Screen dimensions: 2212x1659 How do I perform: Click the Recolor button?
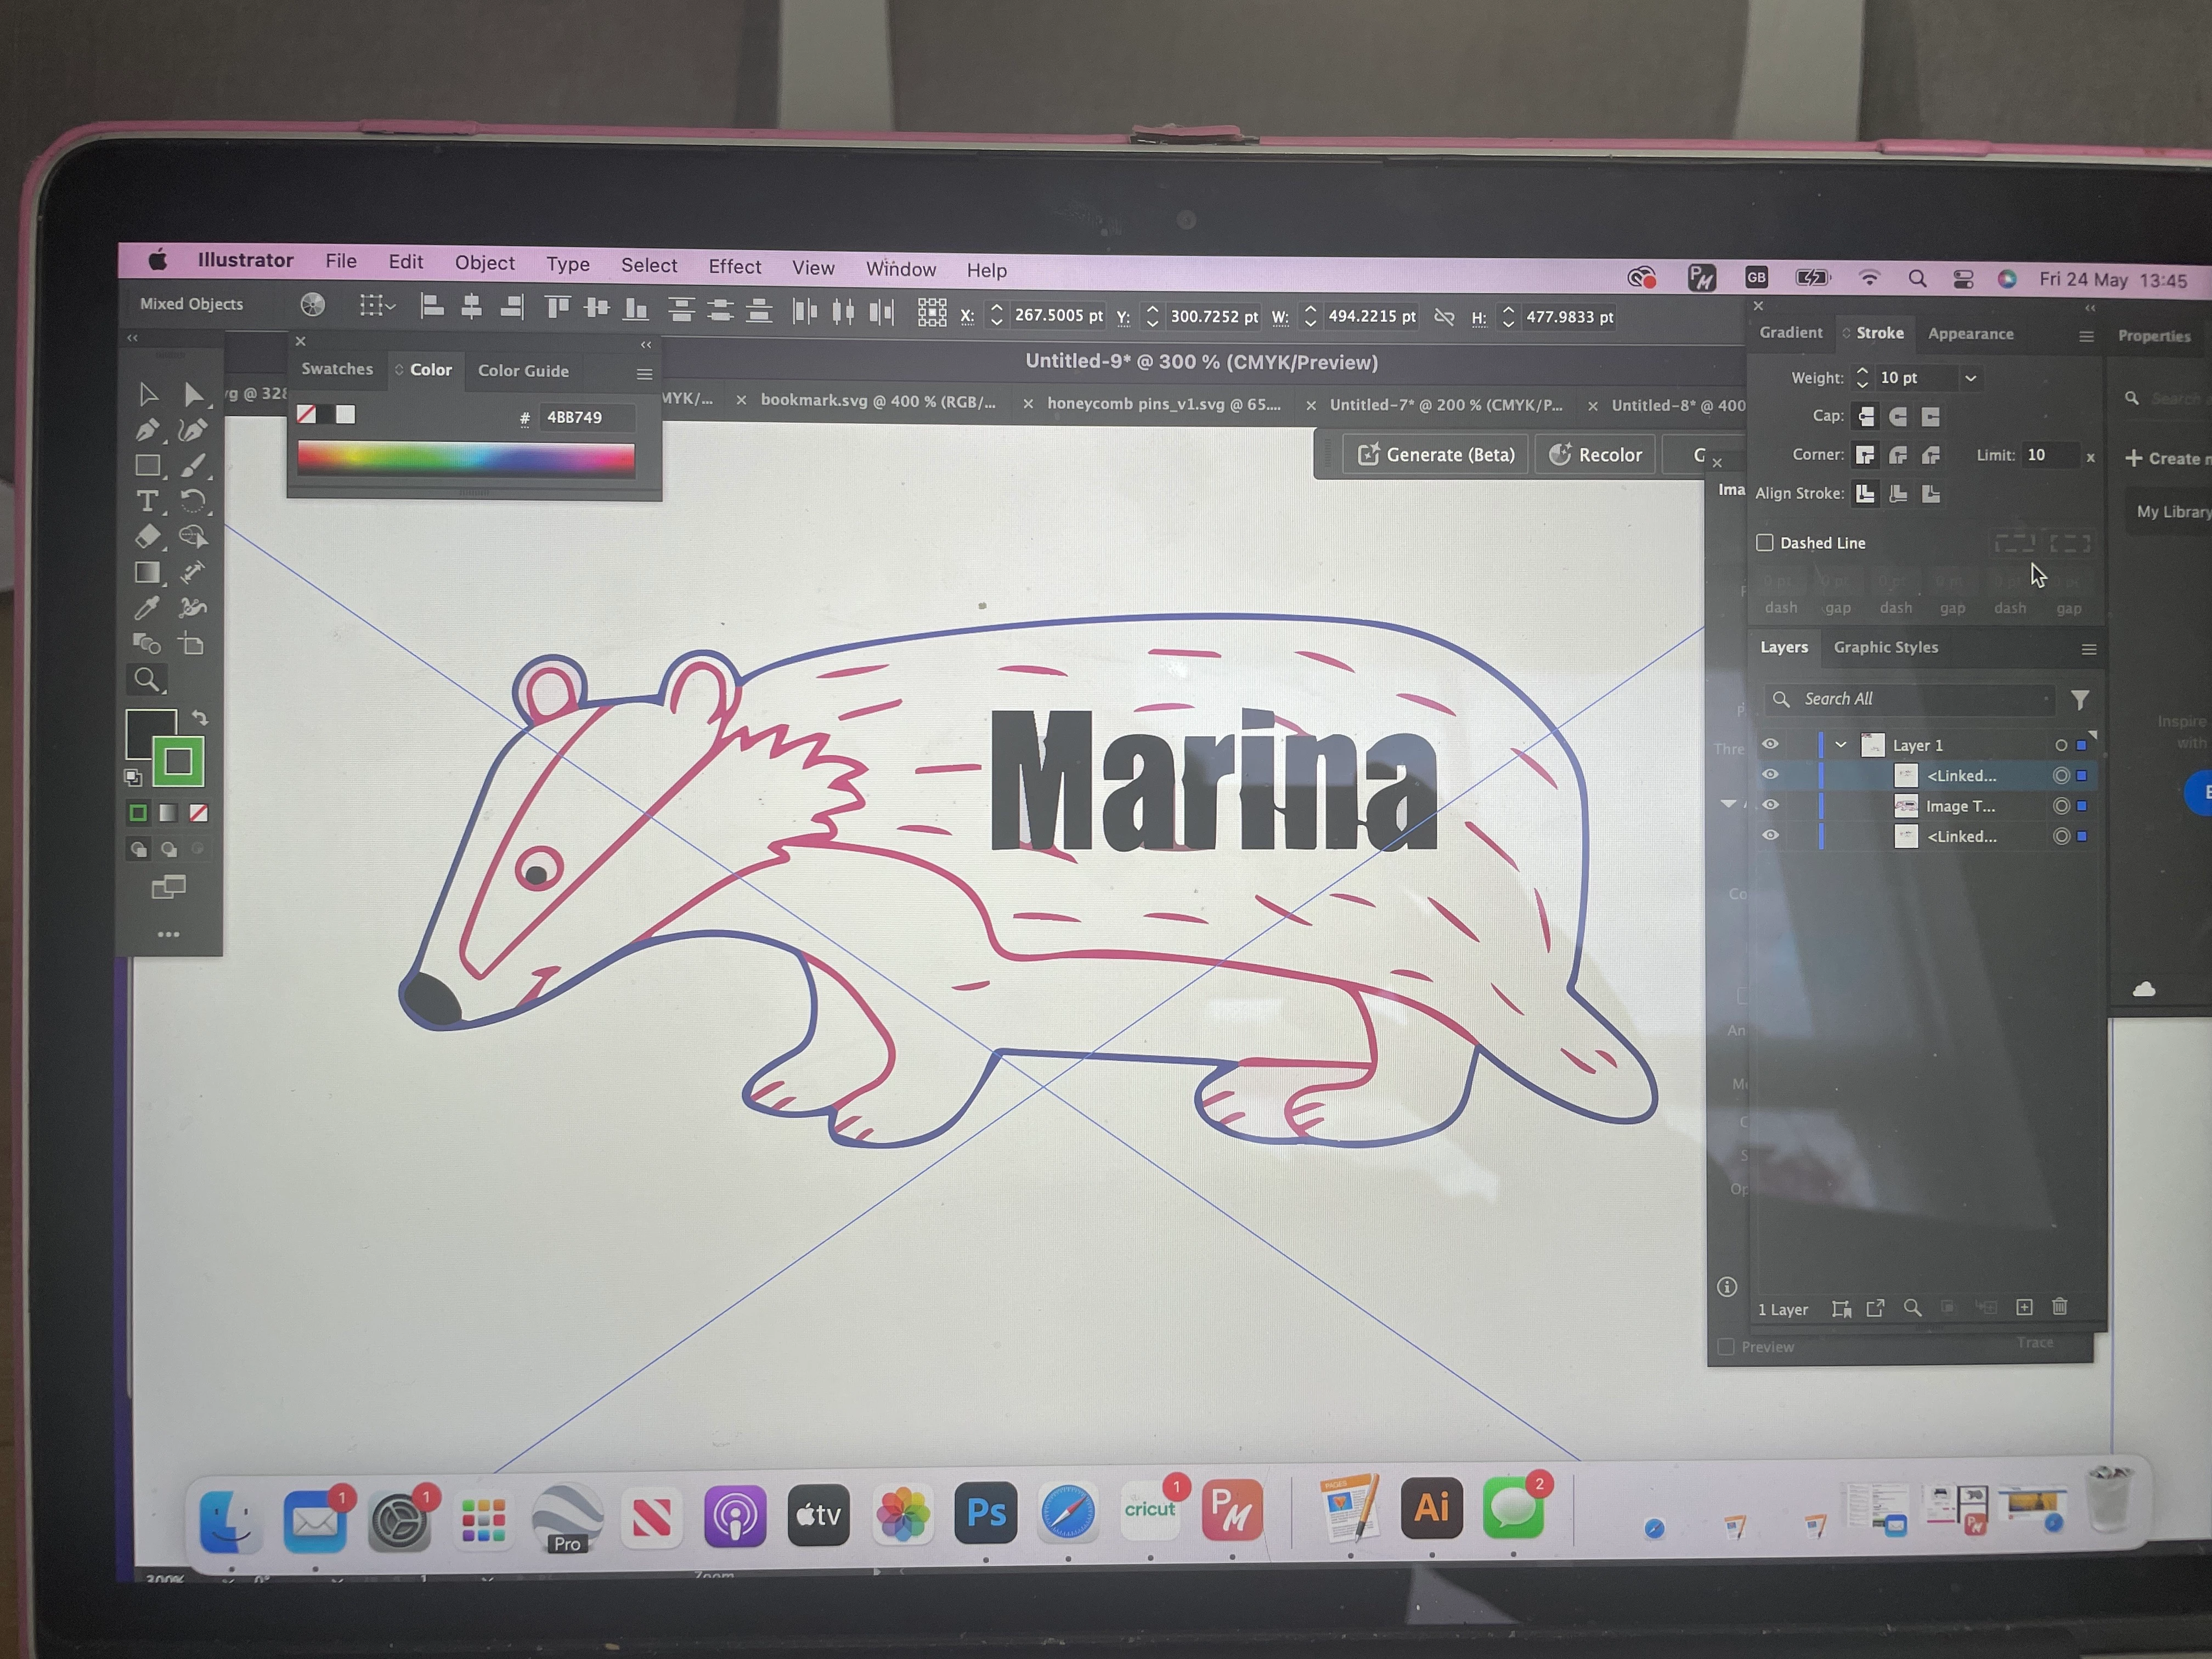pos(1596,455)
